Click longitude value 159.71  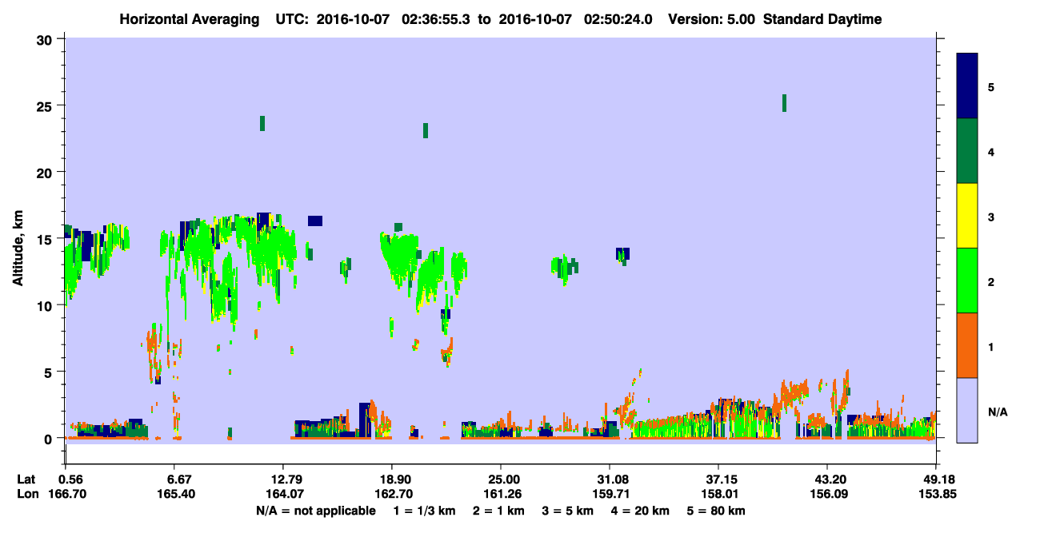coord(610,495)
